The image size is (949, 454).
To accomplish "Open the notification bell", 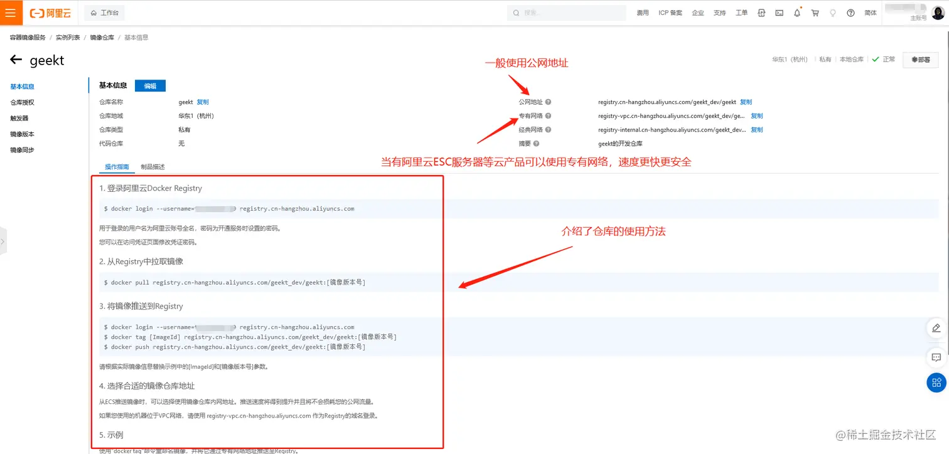I will [x=797, y=13].
